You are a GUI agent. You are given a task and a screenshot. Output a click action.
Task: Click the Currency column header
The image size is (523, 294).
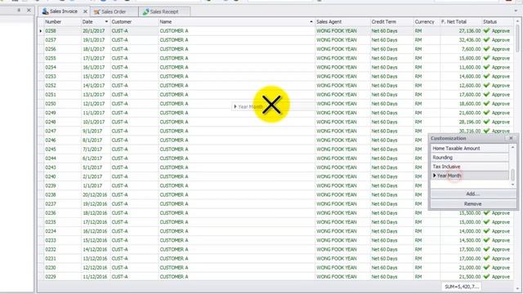[427, 22]
